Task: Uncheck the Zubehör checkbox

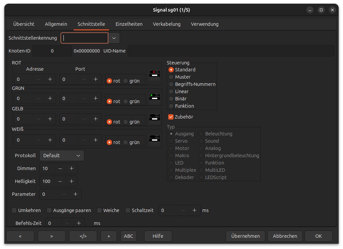Action: click(x=171, y=117)
